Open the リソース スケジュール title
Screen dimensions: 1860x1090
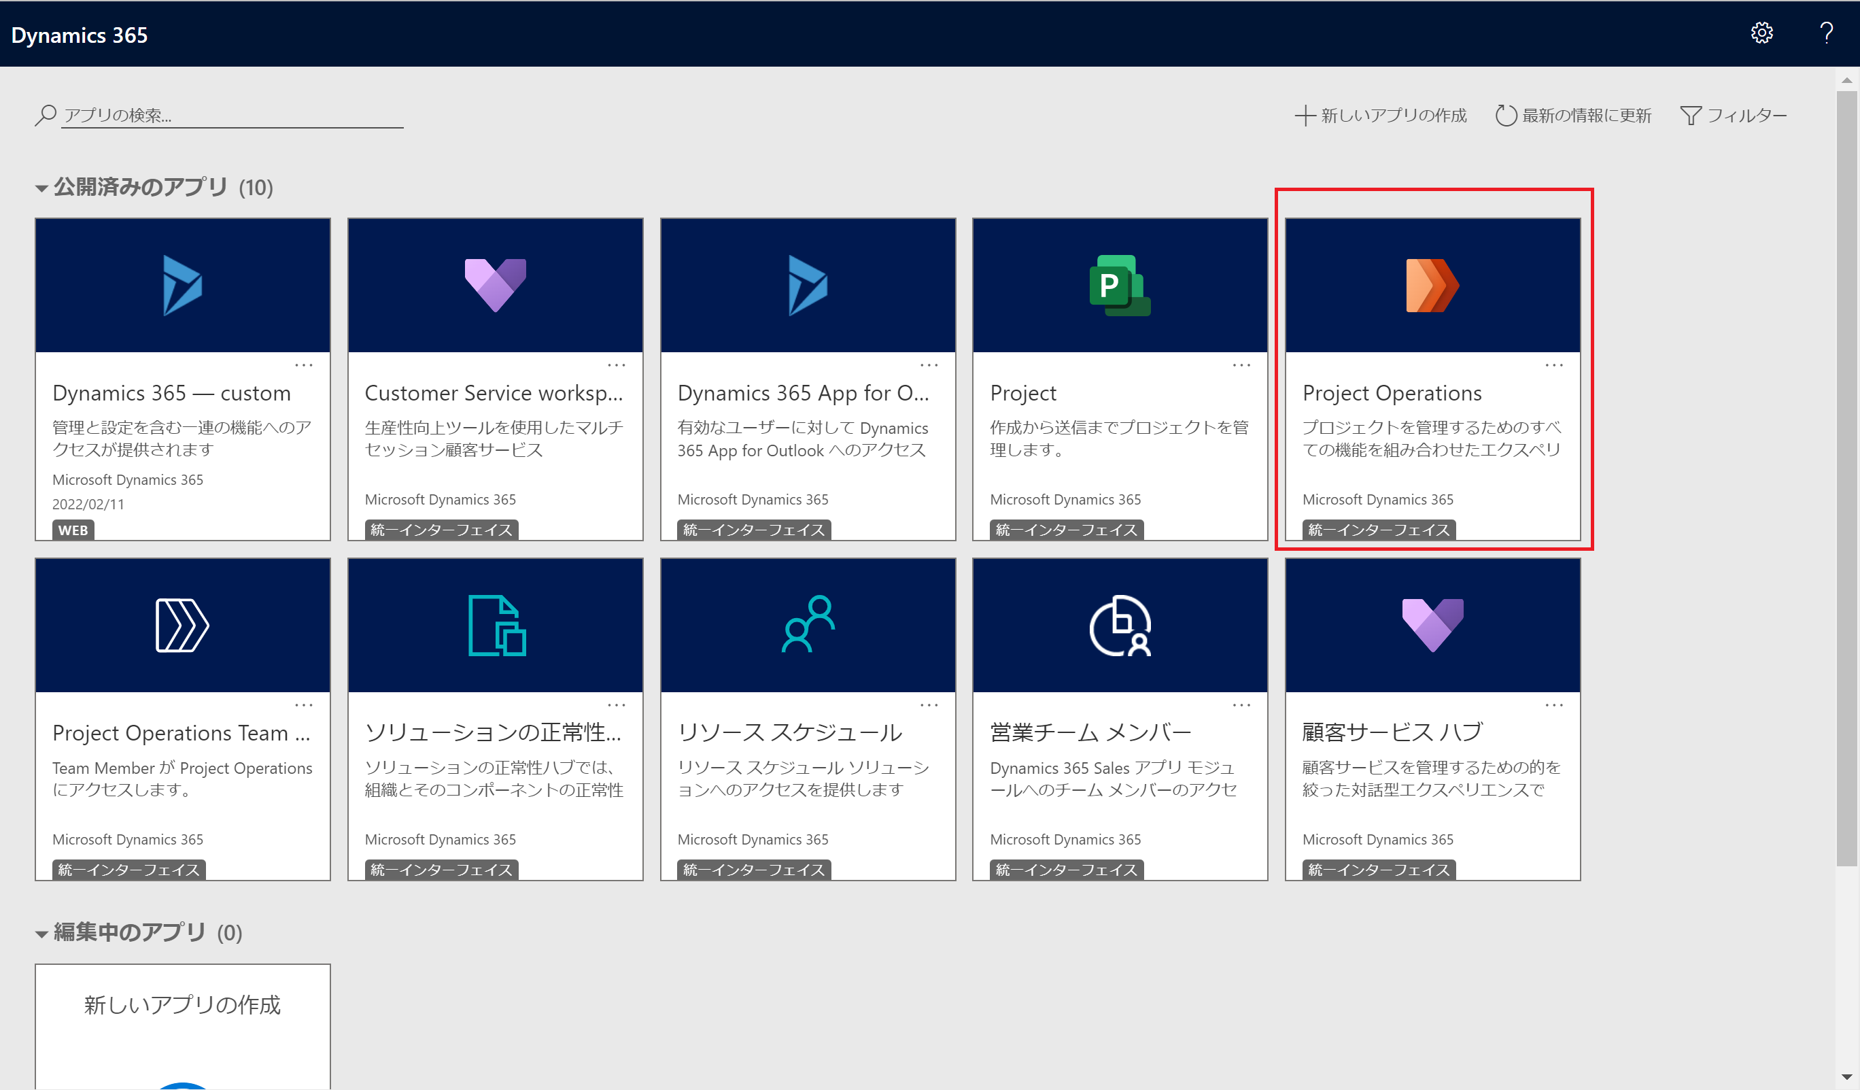click(x=790, y=732)
